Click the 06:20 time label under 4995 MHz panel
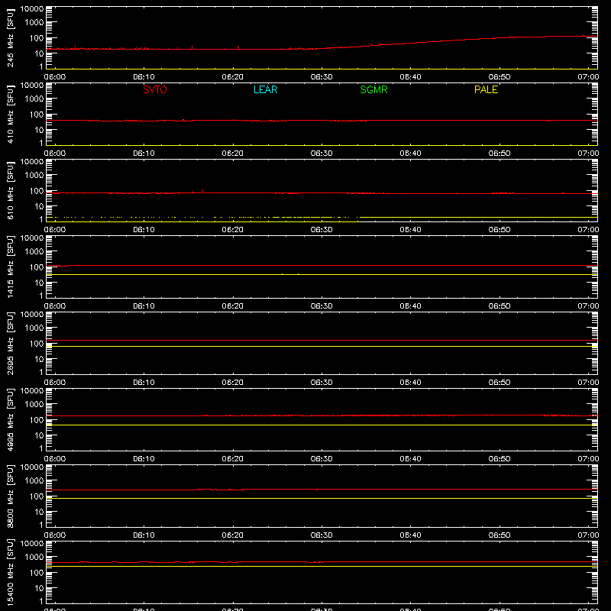611x611 pixels. (x=233, y=459)
